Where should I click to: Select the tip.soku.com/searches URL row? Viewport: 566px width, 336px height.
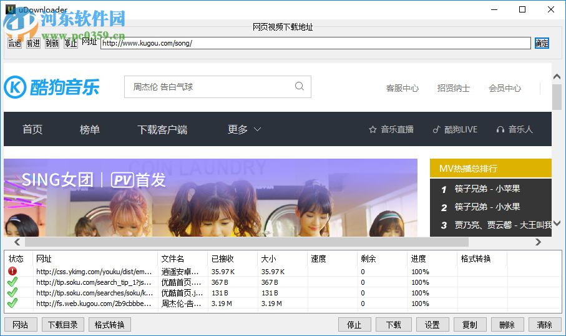pyautogui.click(x=94, y=293)
